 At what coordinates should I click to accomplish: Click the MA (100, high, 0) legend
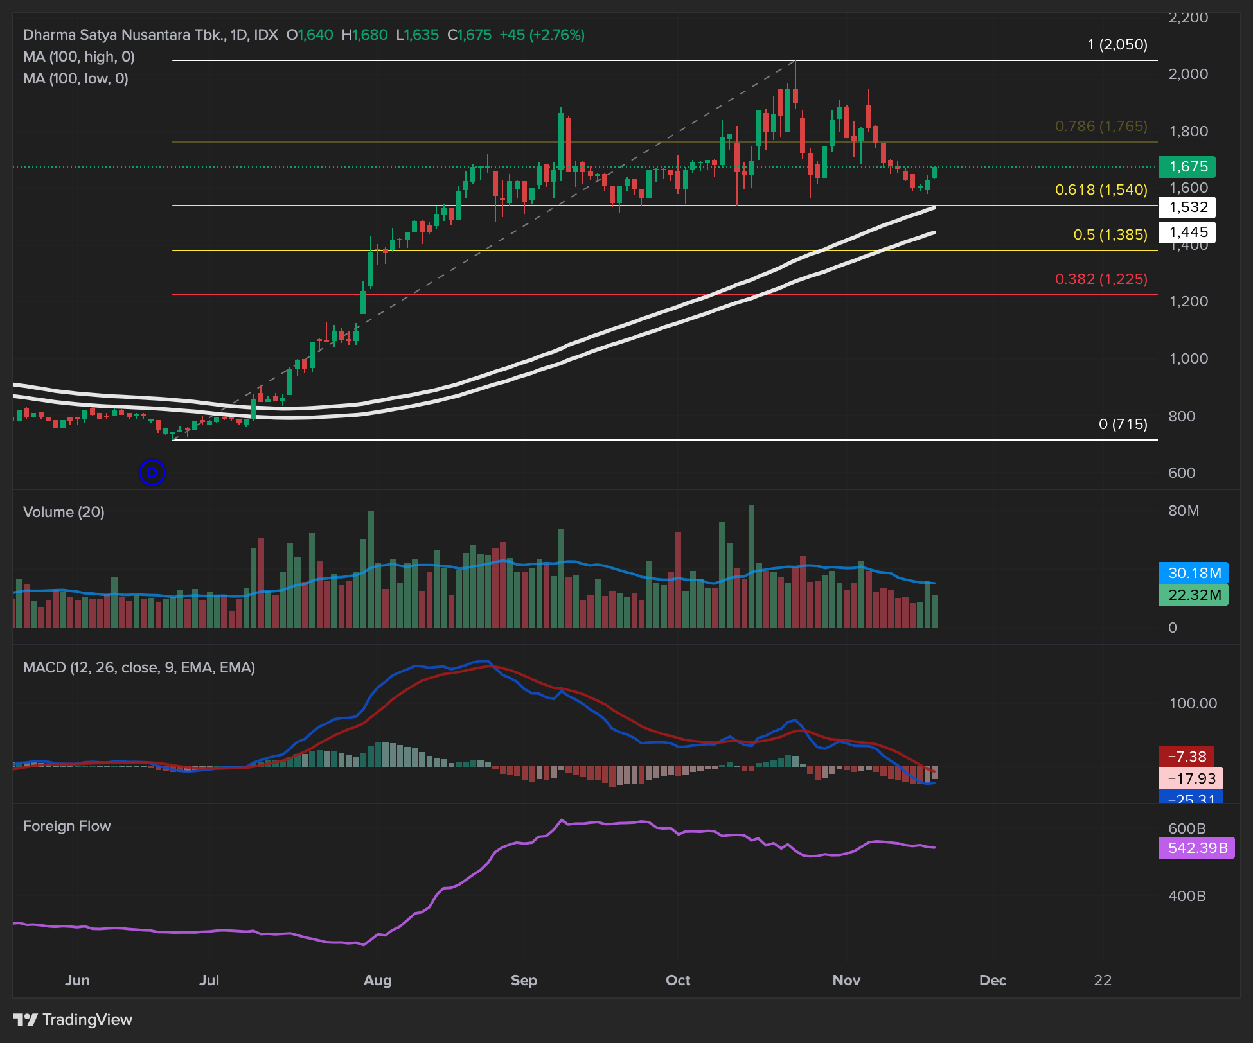(79, 57)
